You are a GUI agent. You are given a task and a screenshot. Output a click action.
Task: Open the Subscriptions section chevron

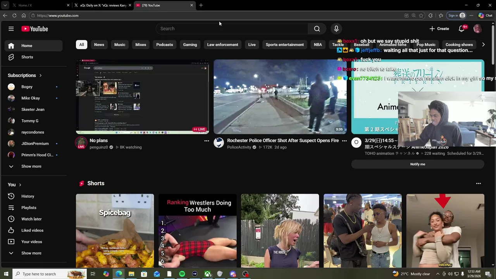40,76
